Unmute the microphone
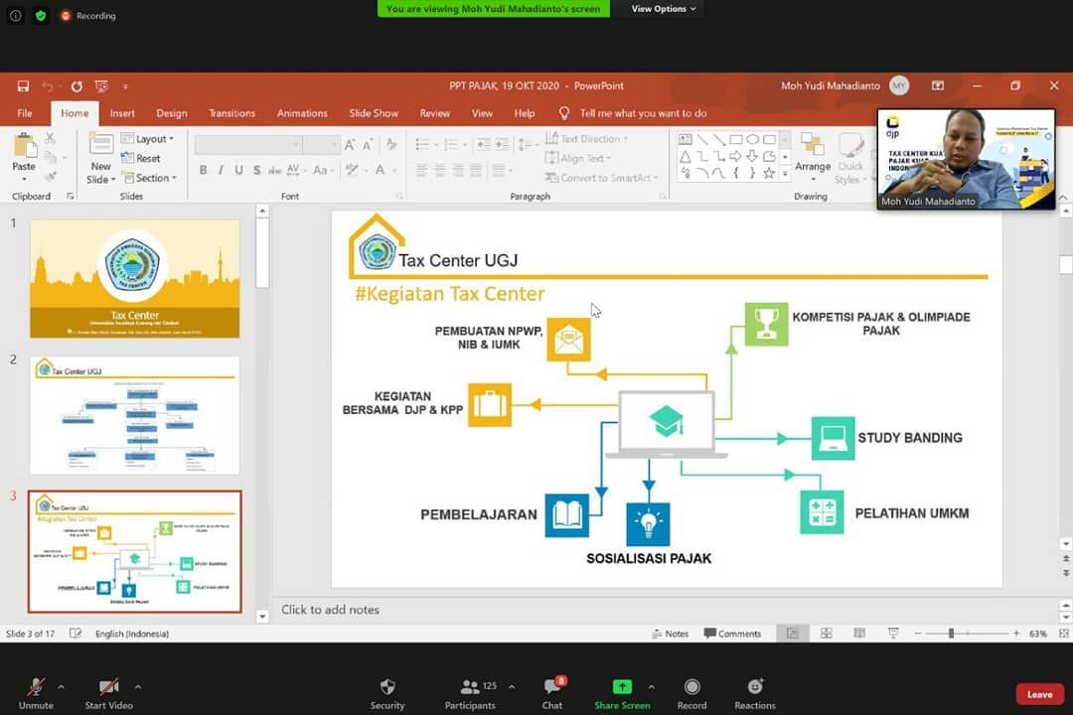The height and width of the screenshot is (715, 1073). coord(36,687)
